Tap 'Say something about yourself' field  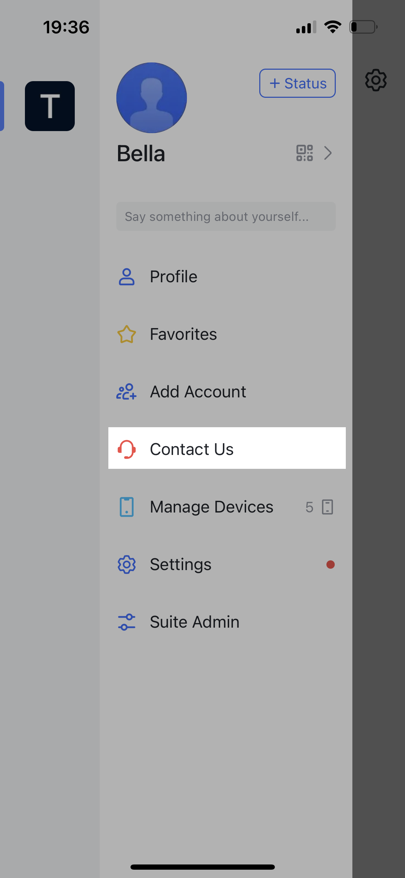[x=225, y=216]
